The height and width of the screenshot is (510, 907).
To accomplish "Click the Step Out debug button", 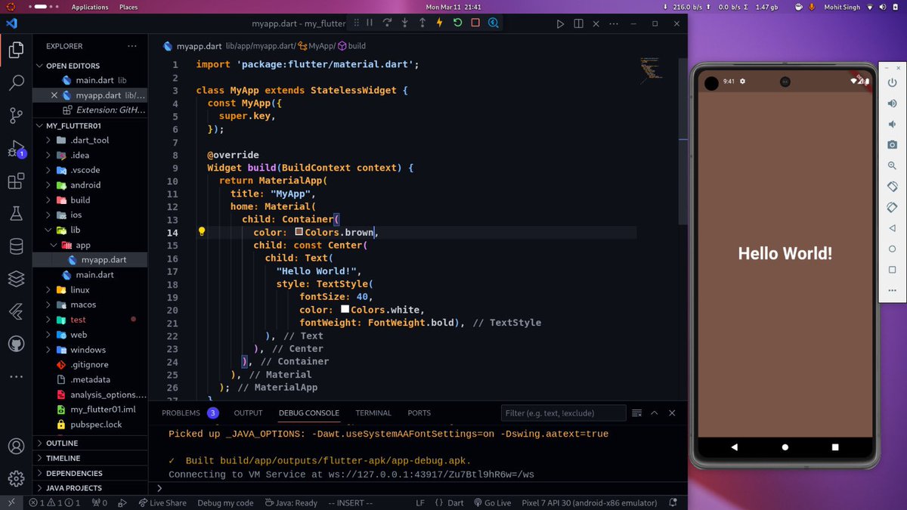I will click(x=423, y=23).
